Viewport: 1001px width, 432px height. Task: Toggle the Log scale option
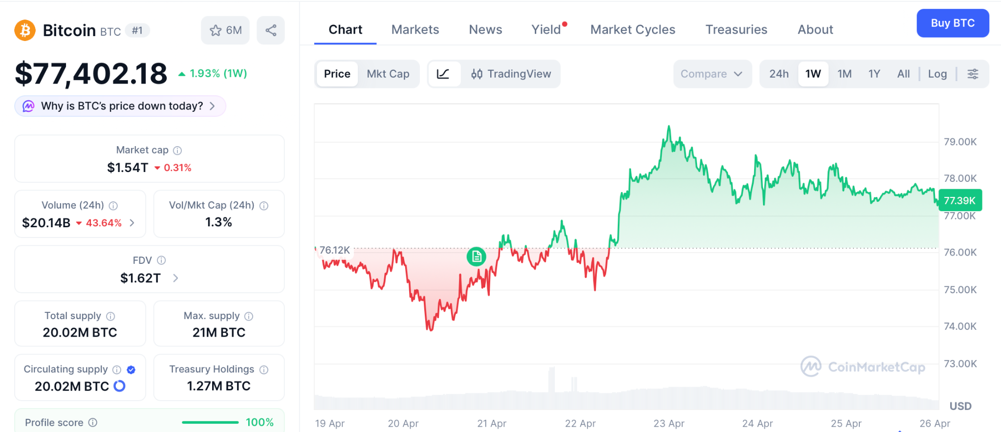[937, 74]
